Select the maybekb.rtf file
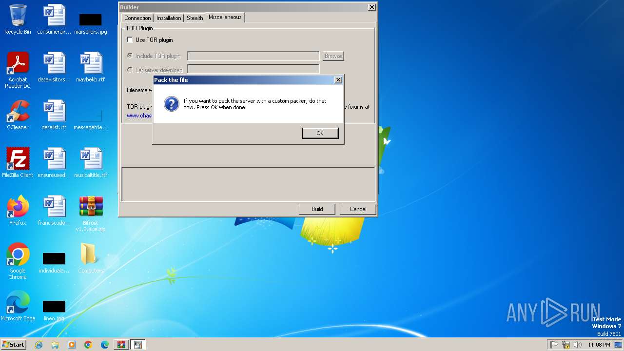The height and width of the screenshot is (351, 624). [x=91, y=67]
